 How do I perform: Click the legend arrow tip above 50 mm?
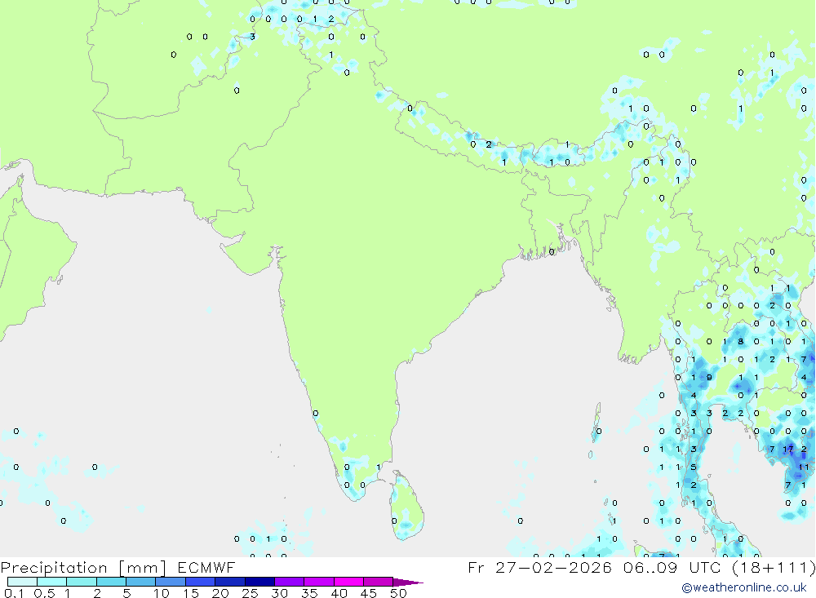[x=409, y=582]
